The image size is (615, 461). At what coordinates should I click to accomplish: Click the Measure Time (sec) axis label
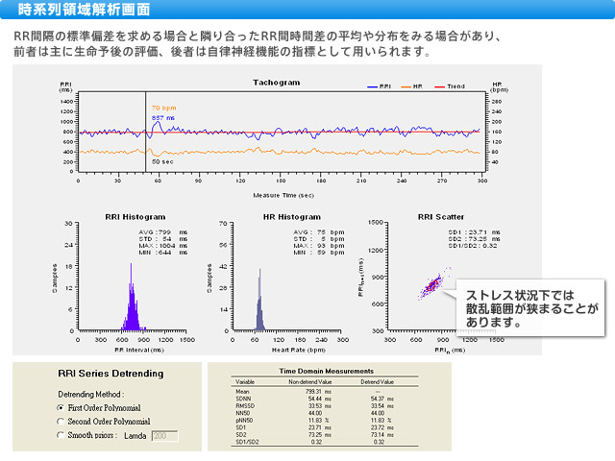pyautogui.click(x=283, y=195)
